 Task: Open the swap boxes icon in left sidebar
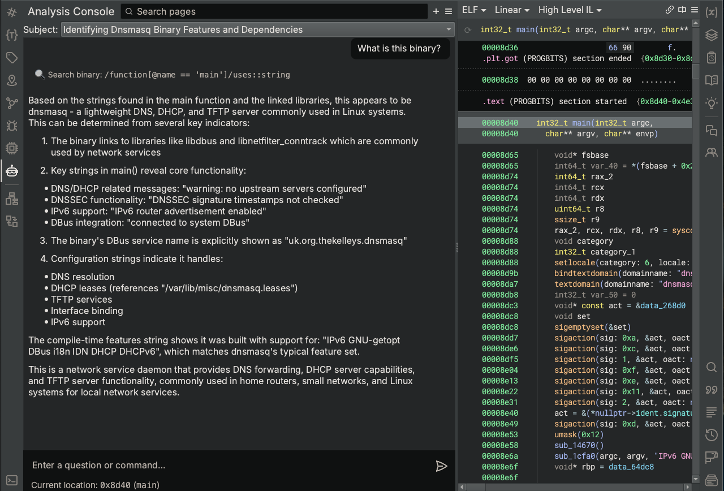pos(11,221)
